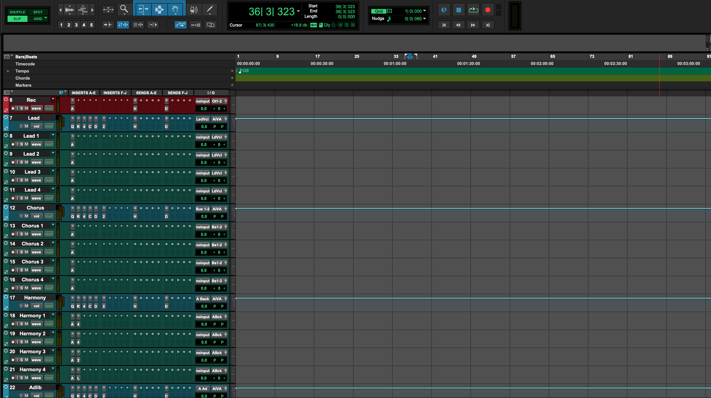Click the INSERTS A-E column header
Screen dimensions: 711x398
(83, 93)
